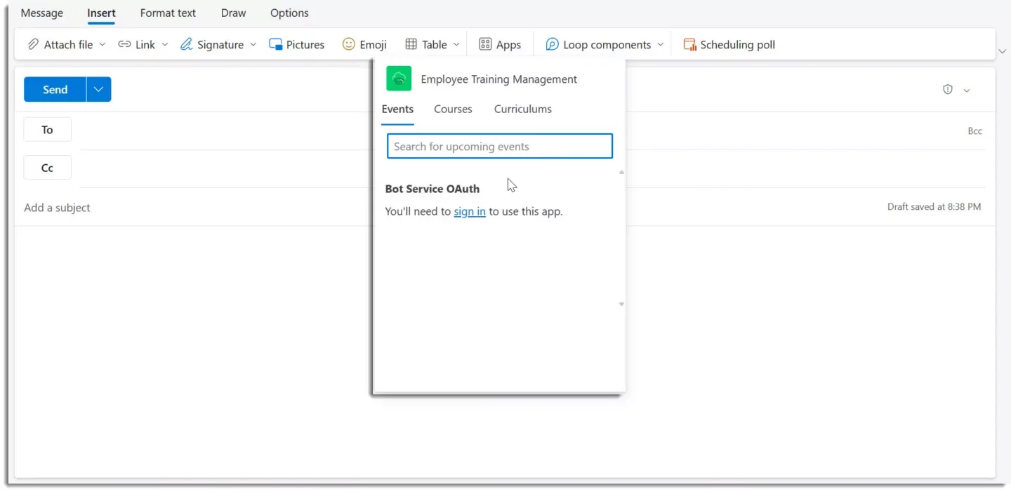Click the Cc recipients button
The height and width of the screenshot is (492, 1011).
tap(48, 168)
